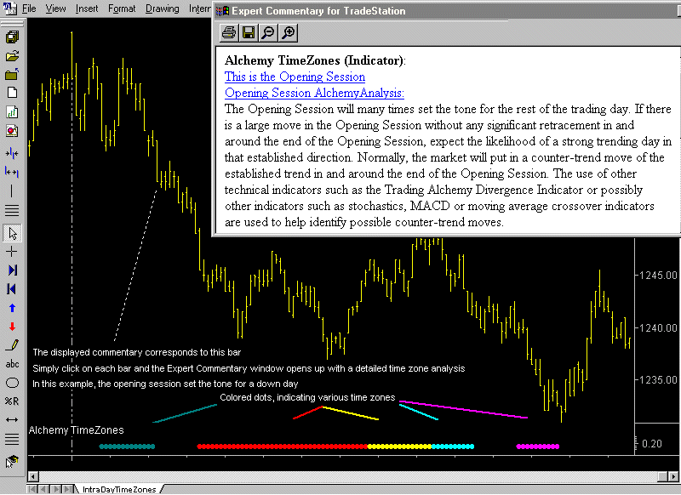
Task: Select the cyan dots time zone plot
Action: point(453,447)
